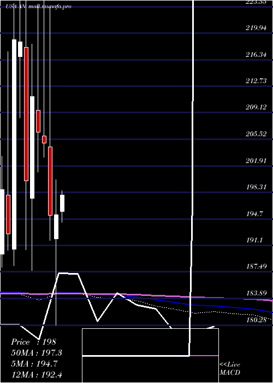Click the 50MA : 197.3 readout

point(37,353)
